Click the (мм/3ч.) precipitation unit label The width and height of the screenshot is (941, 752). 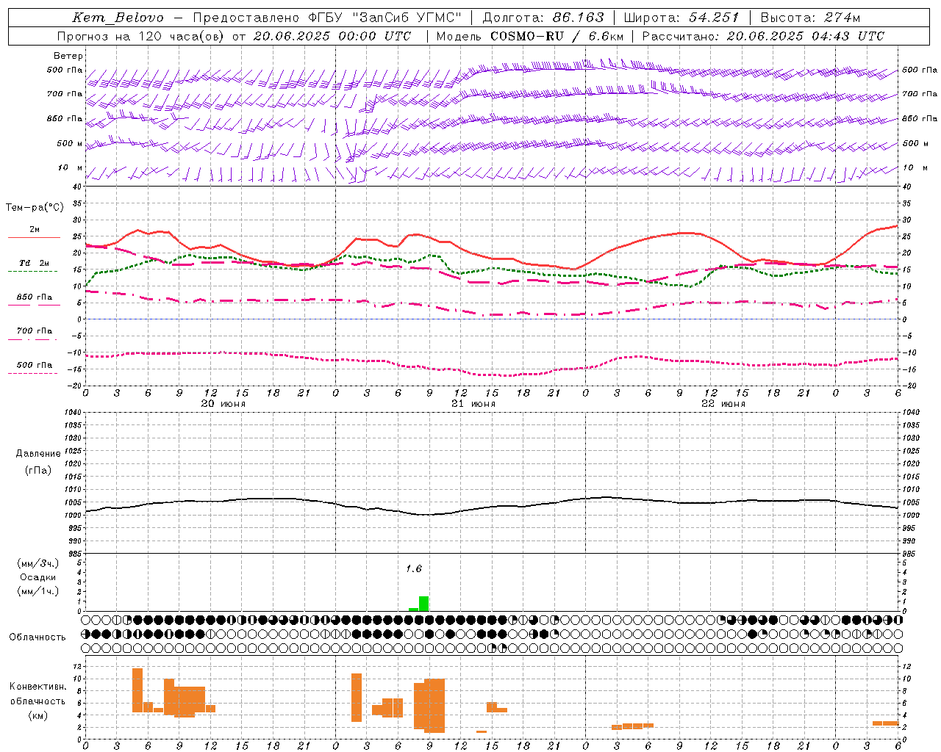(38, 563)
